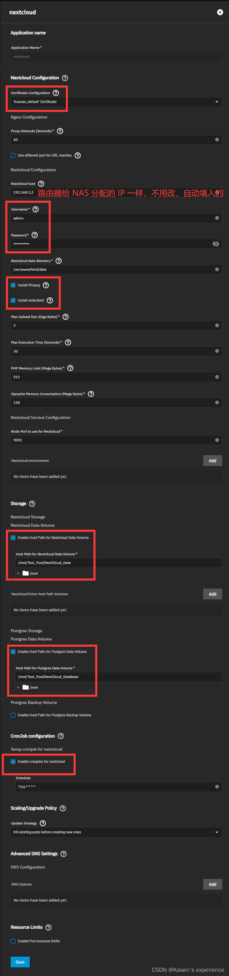Uncheck Install smbclient
The width and height of the screenshot is (229, 976).
(x=13, y=300)
